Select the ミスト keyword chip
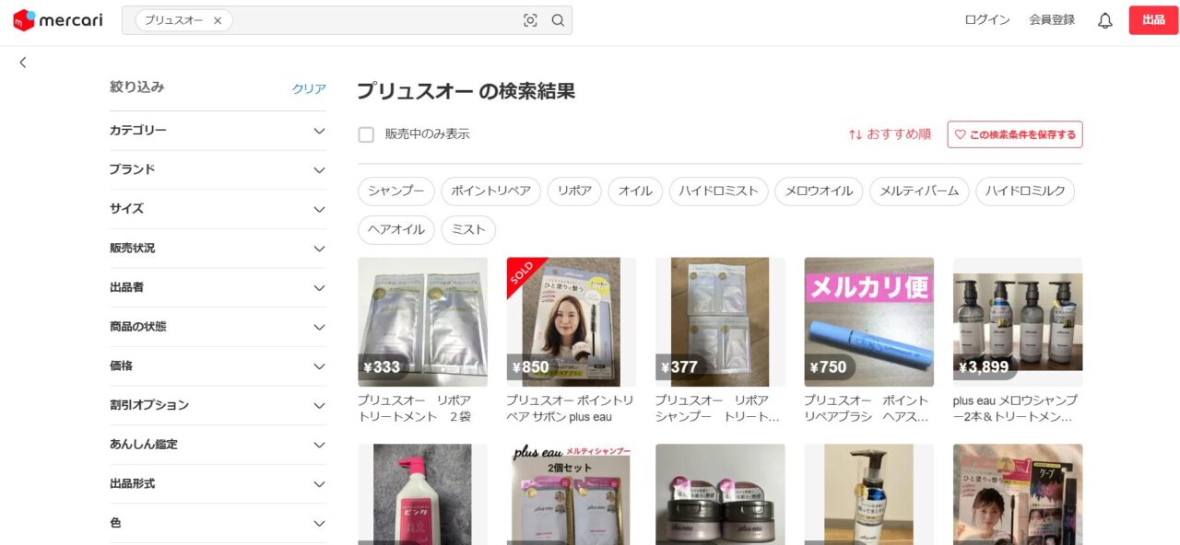Image resolution: width=1180 pixels, height=545 pixels. tap(468, 230)
